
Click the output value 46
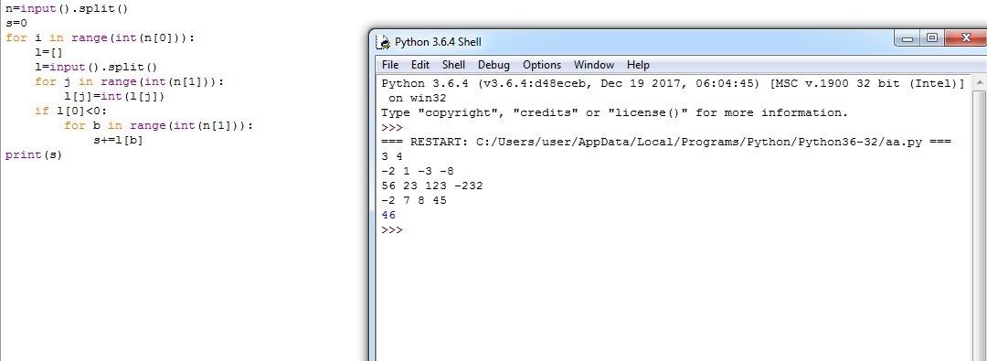[388, 216]
